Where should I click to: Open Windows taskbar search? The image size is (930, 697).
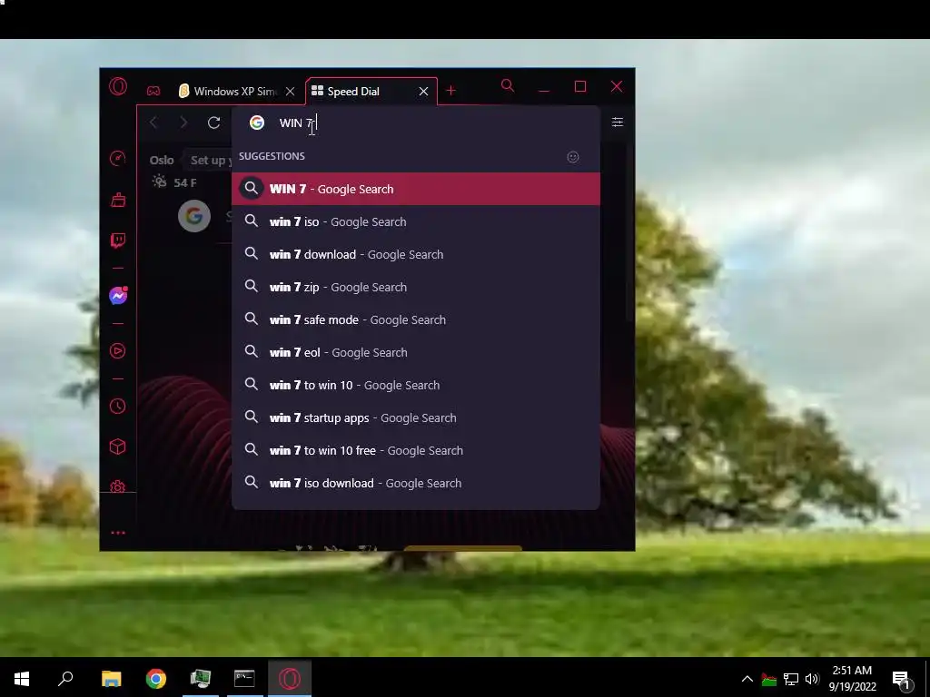coord(65,678)
